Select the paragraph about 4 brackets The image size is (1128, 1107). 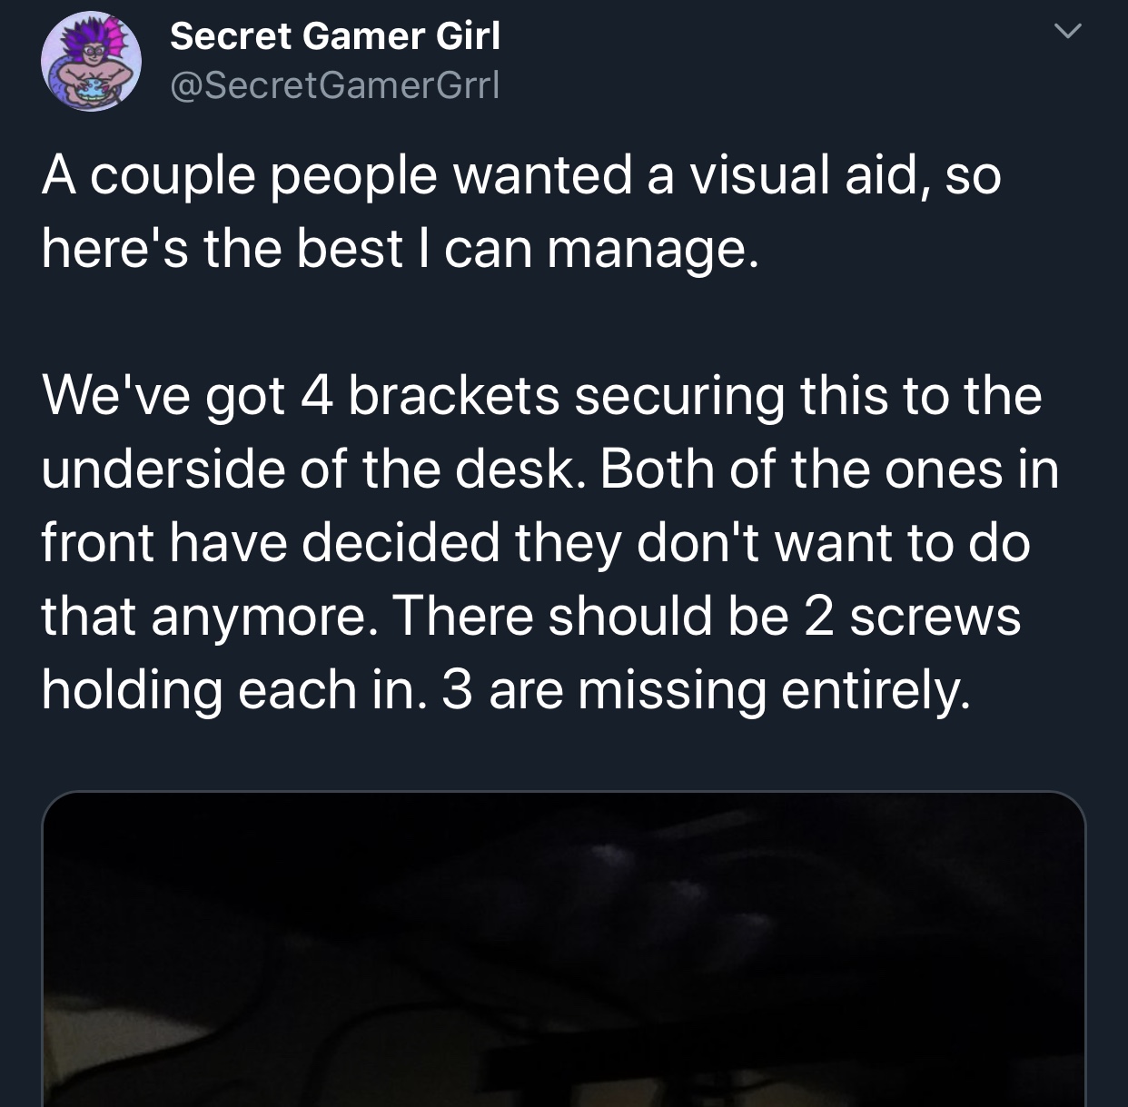[x=550, y=543]
